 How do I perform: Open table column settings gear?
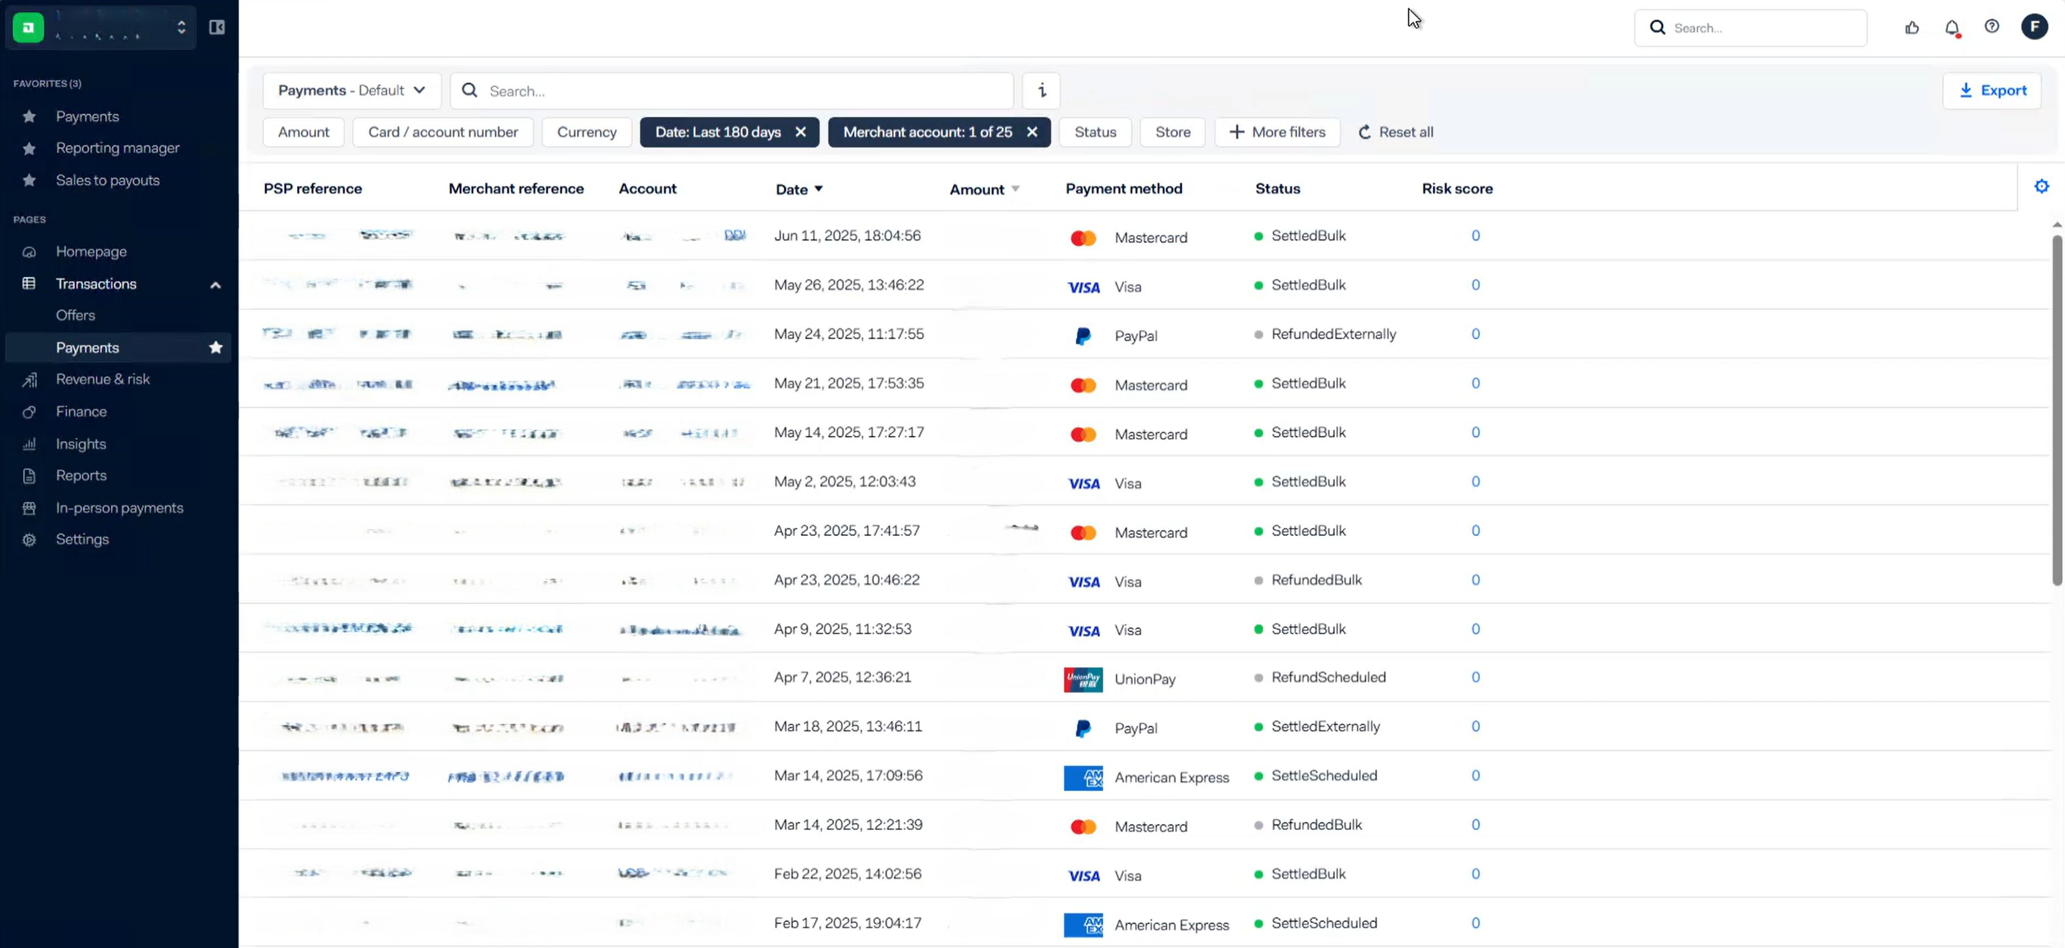pyautogui.click(x=2041, y=187)
